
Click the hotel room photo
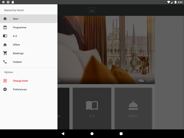[106, 50]
